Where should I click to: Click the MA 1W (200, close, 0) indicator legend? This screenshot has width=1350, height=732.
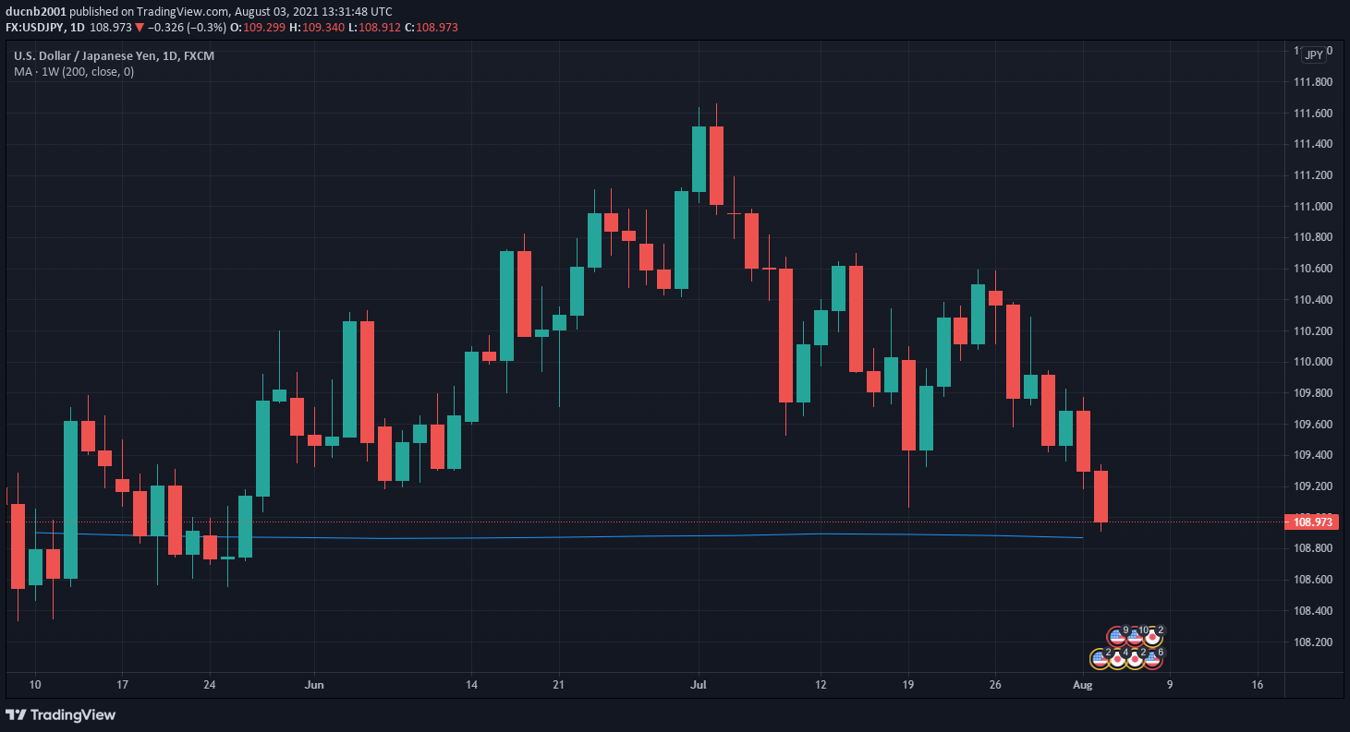pyautogui.click(x=74, y=71)
